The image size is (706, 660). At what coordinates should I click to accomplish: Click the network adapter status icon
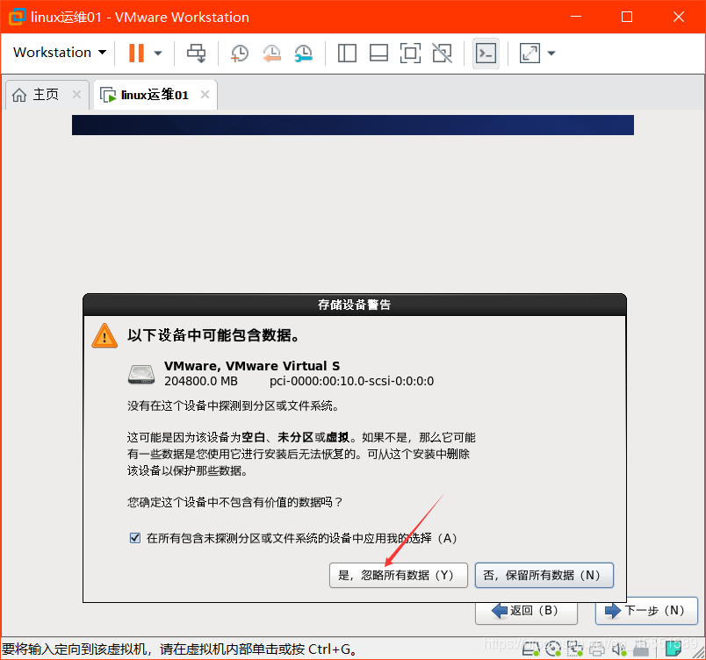tap(574, 649)
